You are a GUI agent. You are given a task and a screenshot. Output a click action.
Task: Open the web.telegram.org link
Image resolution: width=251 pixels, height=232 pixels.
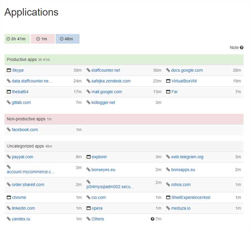187,157
